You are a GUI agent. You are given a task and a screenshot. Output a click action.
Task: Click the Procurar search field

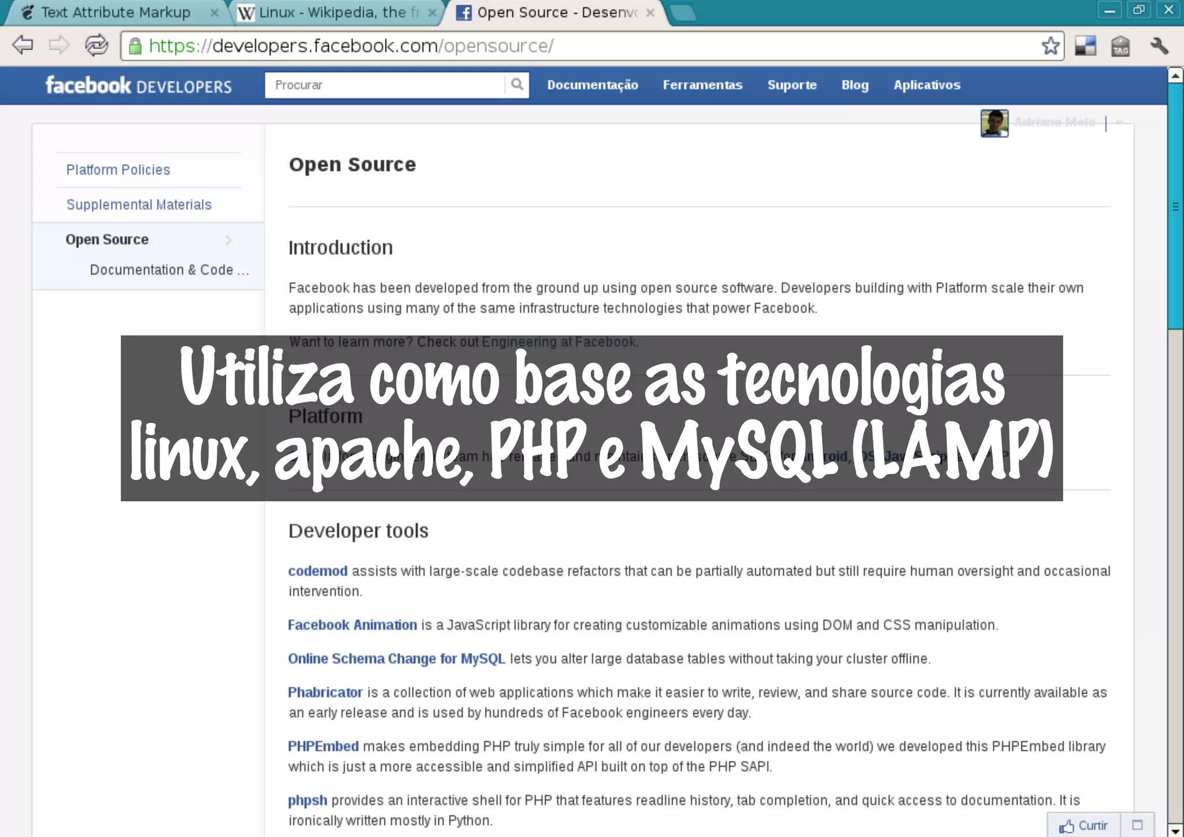coord(384,85)
